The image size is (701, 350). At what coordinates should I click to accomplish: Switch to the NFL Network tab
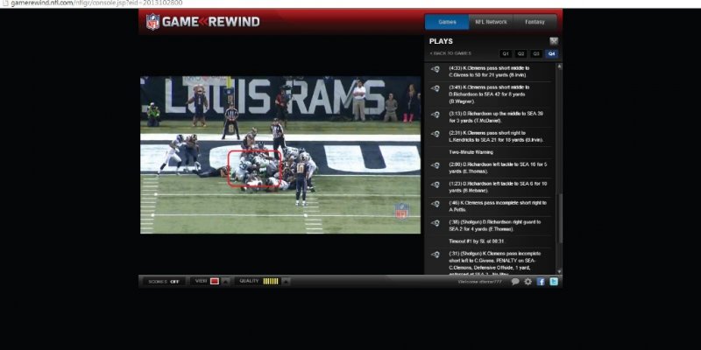491,22
